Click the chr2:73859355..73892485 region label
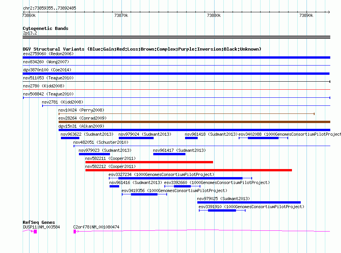This screenshot has height=253, width=341. [49, 8]
